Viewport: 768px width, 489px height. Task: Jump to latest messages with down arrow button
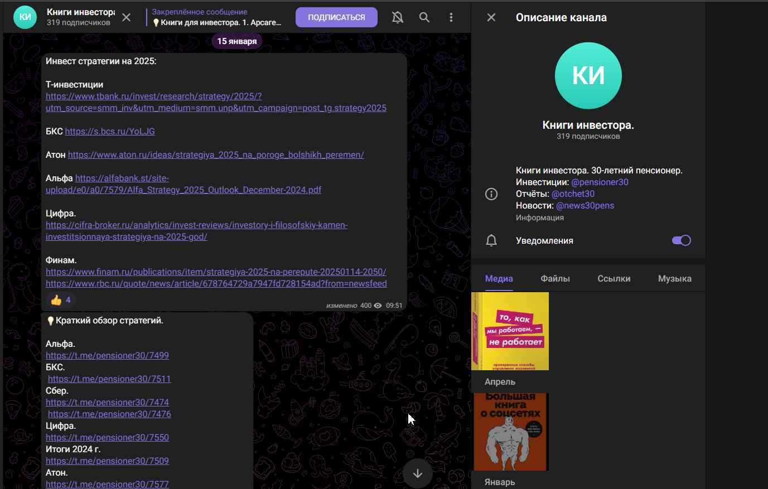(x=418, y=473)
